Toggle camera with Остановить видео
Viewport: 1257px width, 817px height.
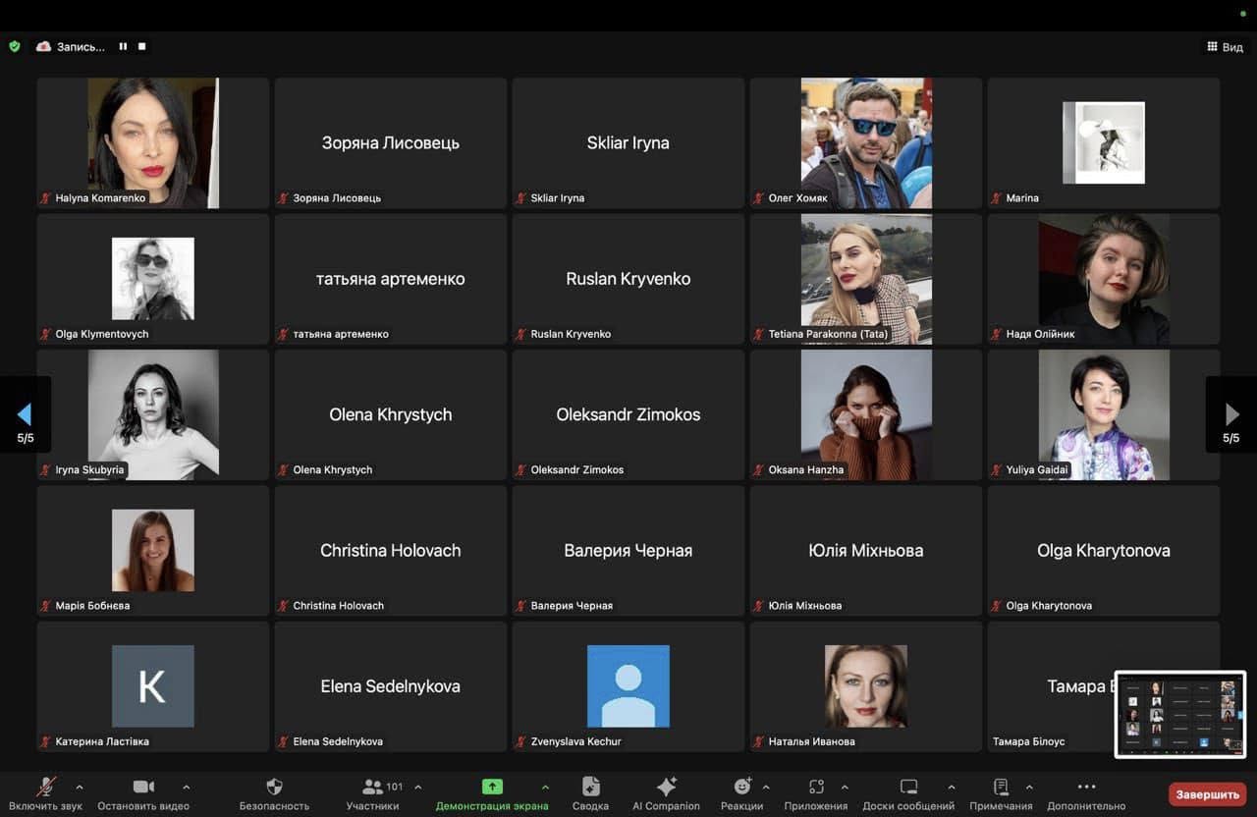click(x=143, y=788)
